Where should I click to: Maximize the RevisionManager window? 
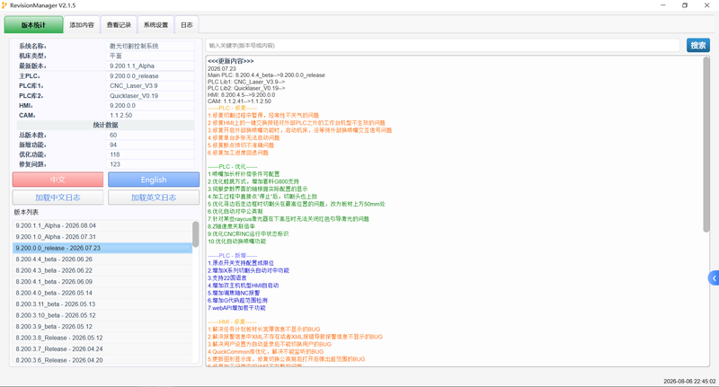[x=685, y=5]
